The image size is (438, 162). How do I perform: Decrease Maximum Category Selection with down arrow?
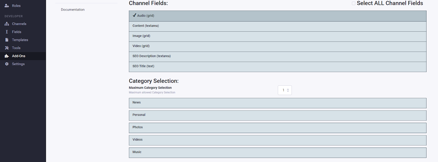[288, 91]
